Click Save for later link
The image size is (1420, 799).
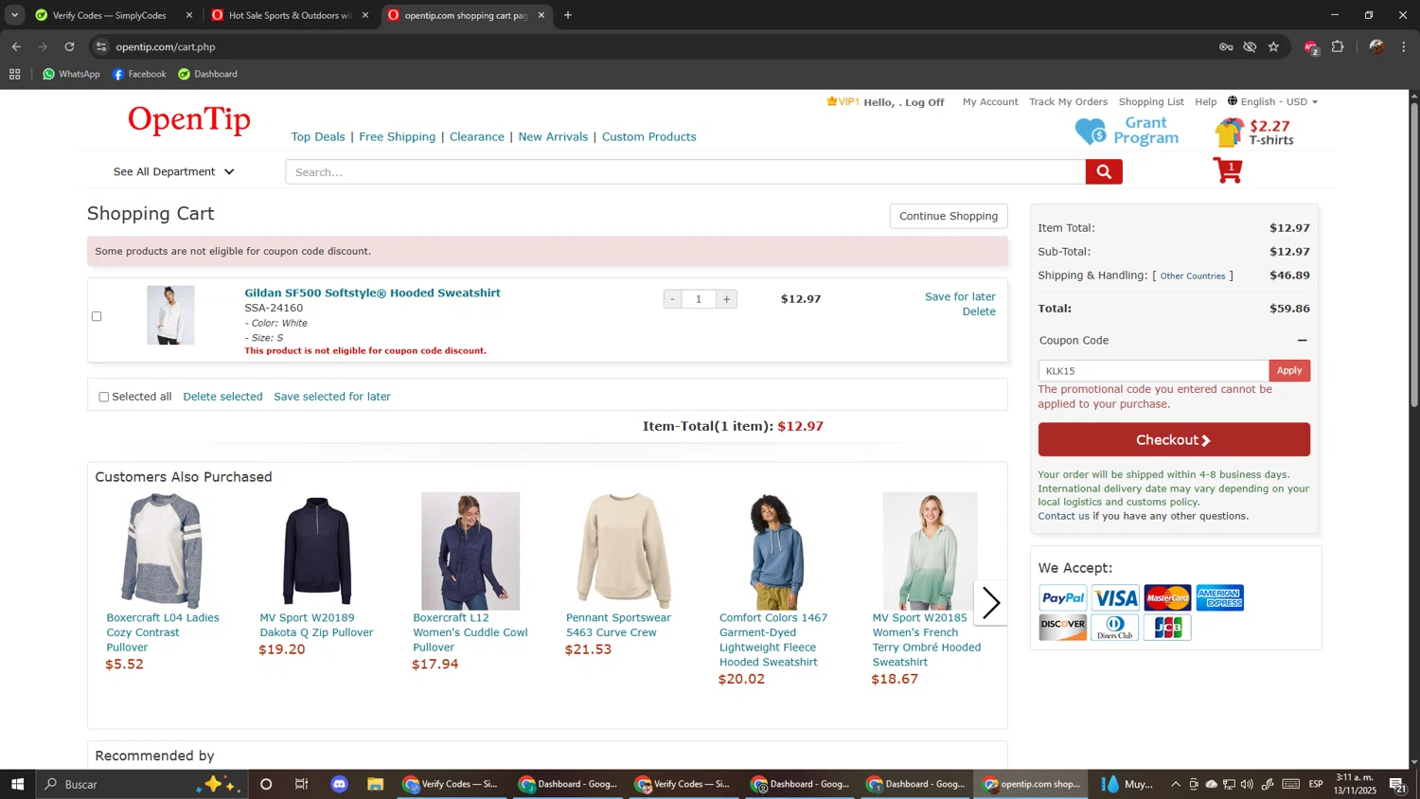click(960, 296)
